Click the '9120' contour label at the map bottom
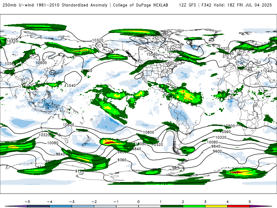Image resolution: width=277 pixels, height=208 pixels. coord(163,183)
